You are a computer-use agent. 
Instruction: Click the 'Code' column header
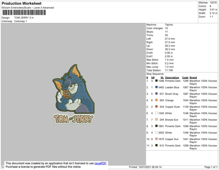click(x=185, y=78)
